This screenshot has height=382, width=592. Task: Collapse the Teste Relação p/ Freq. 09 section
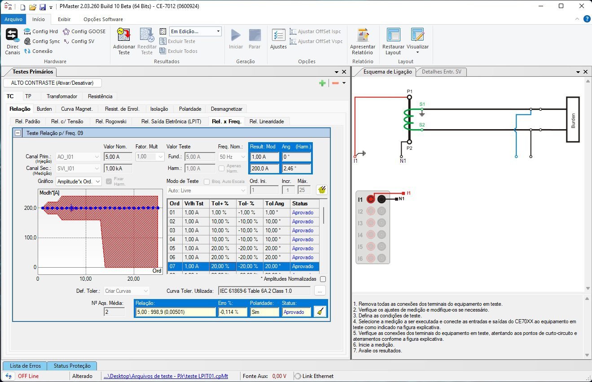coord(18,133)
